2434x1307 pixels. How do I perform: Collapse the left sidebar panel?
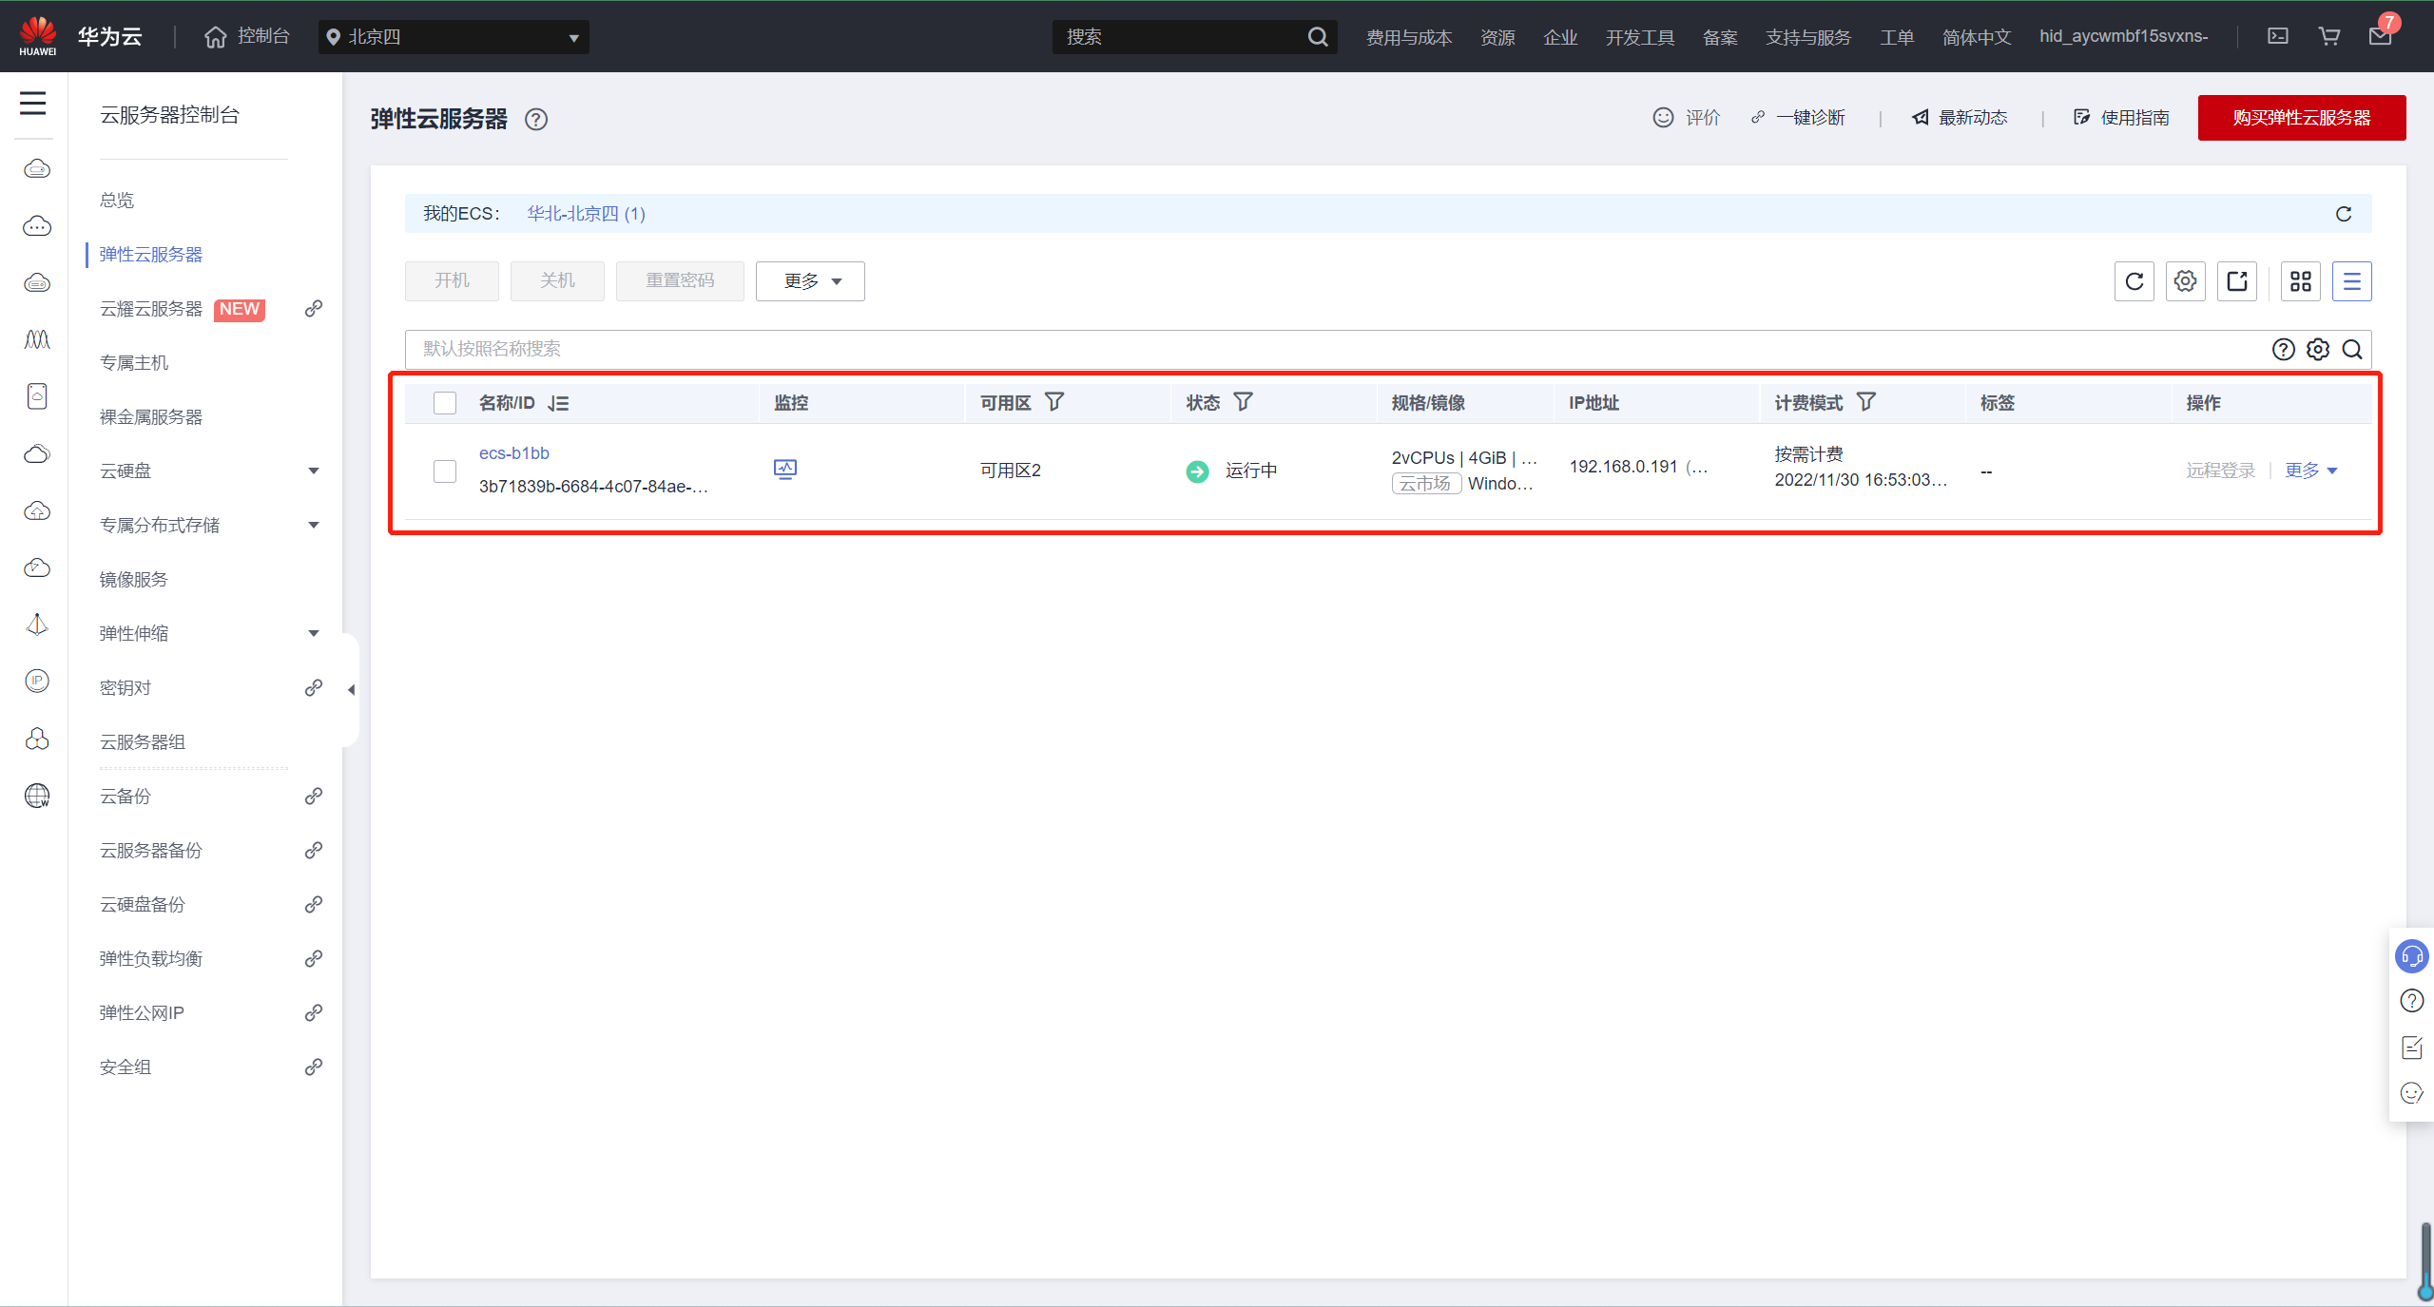coord(351,690)
